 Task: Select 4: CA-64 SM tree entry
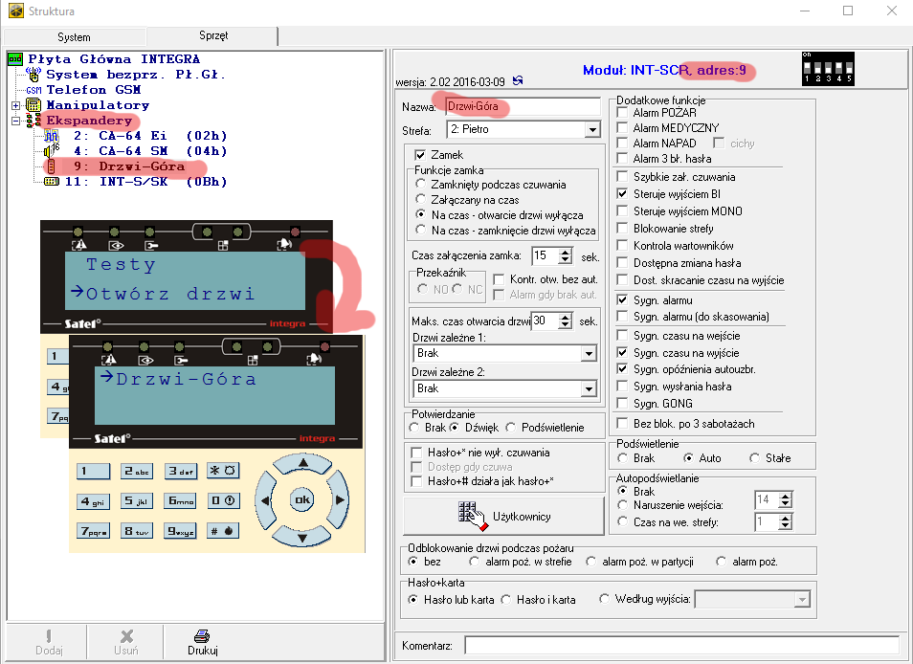click(150, 151)
